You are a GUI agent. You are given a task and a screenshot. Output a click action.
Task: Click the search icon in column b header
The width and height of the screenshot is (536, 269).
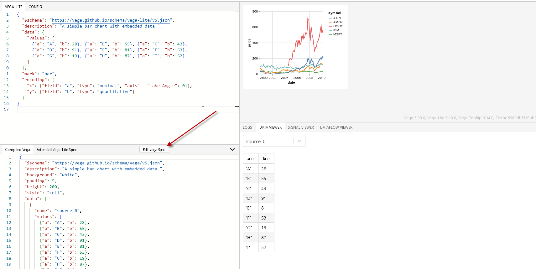(x=268, y=159)
